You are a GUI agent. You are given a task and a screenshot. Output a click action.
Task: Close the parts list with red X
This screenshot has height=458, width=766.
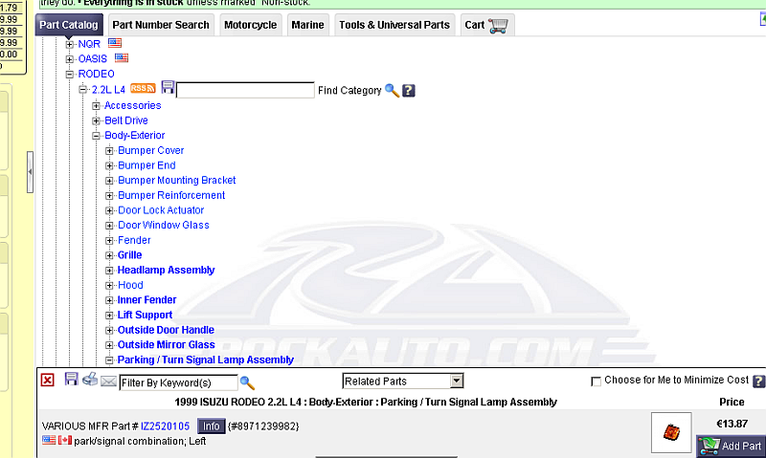pyautogui.click(x=47, y=380)
